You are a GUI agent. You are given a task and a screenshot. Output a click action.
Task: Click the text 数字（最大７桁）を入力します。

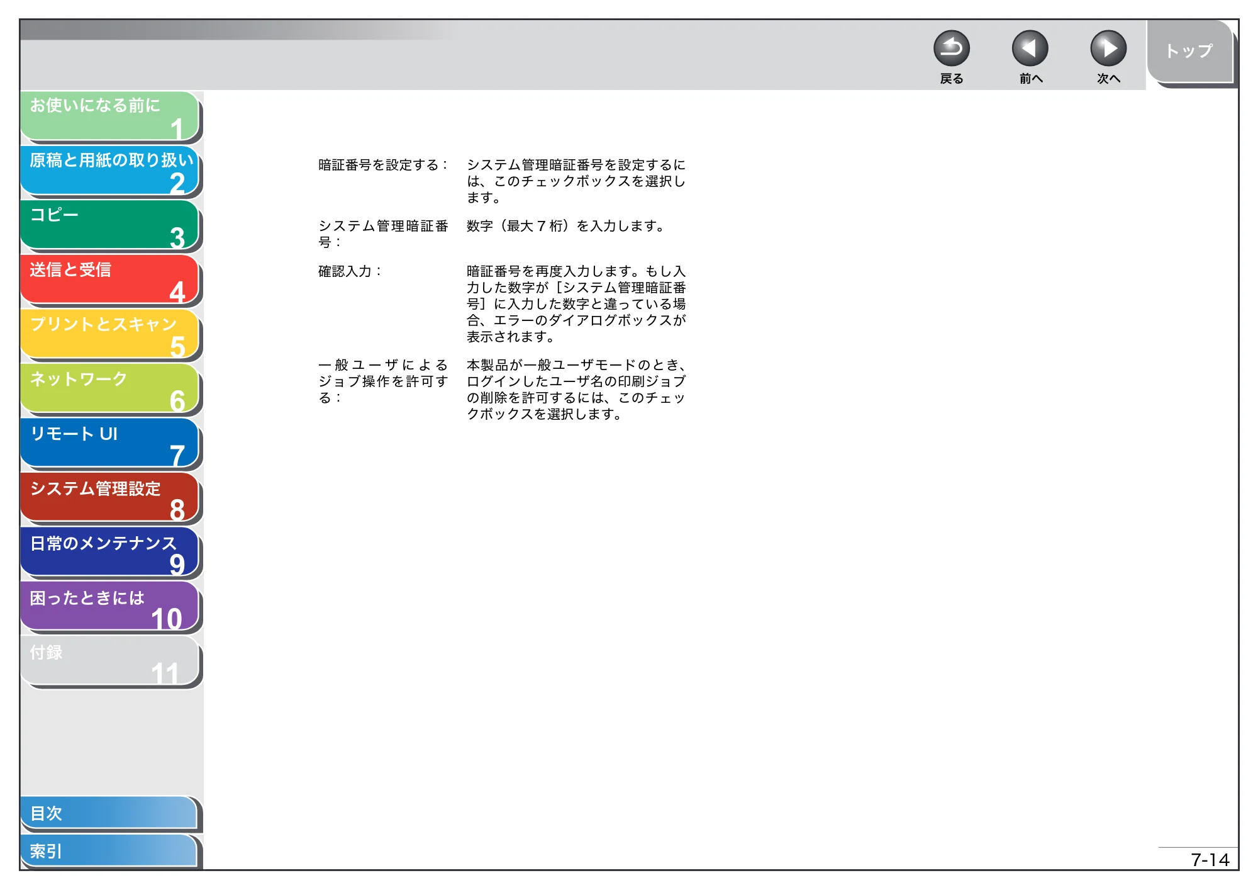point(566,226)
